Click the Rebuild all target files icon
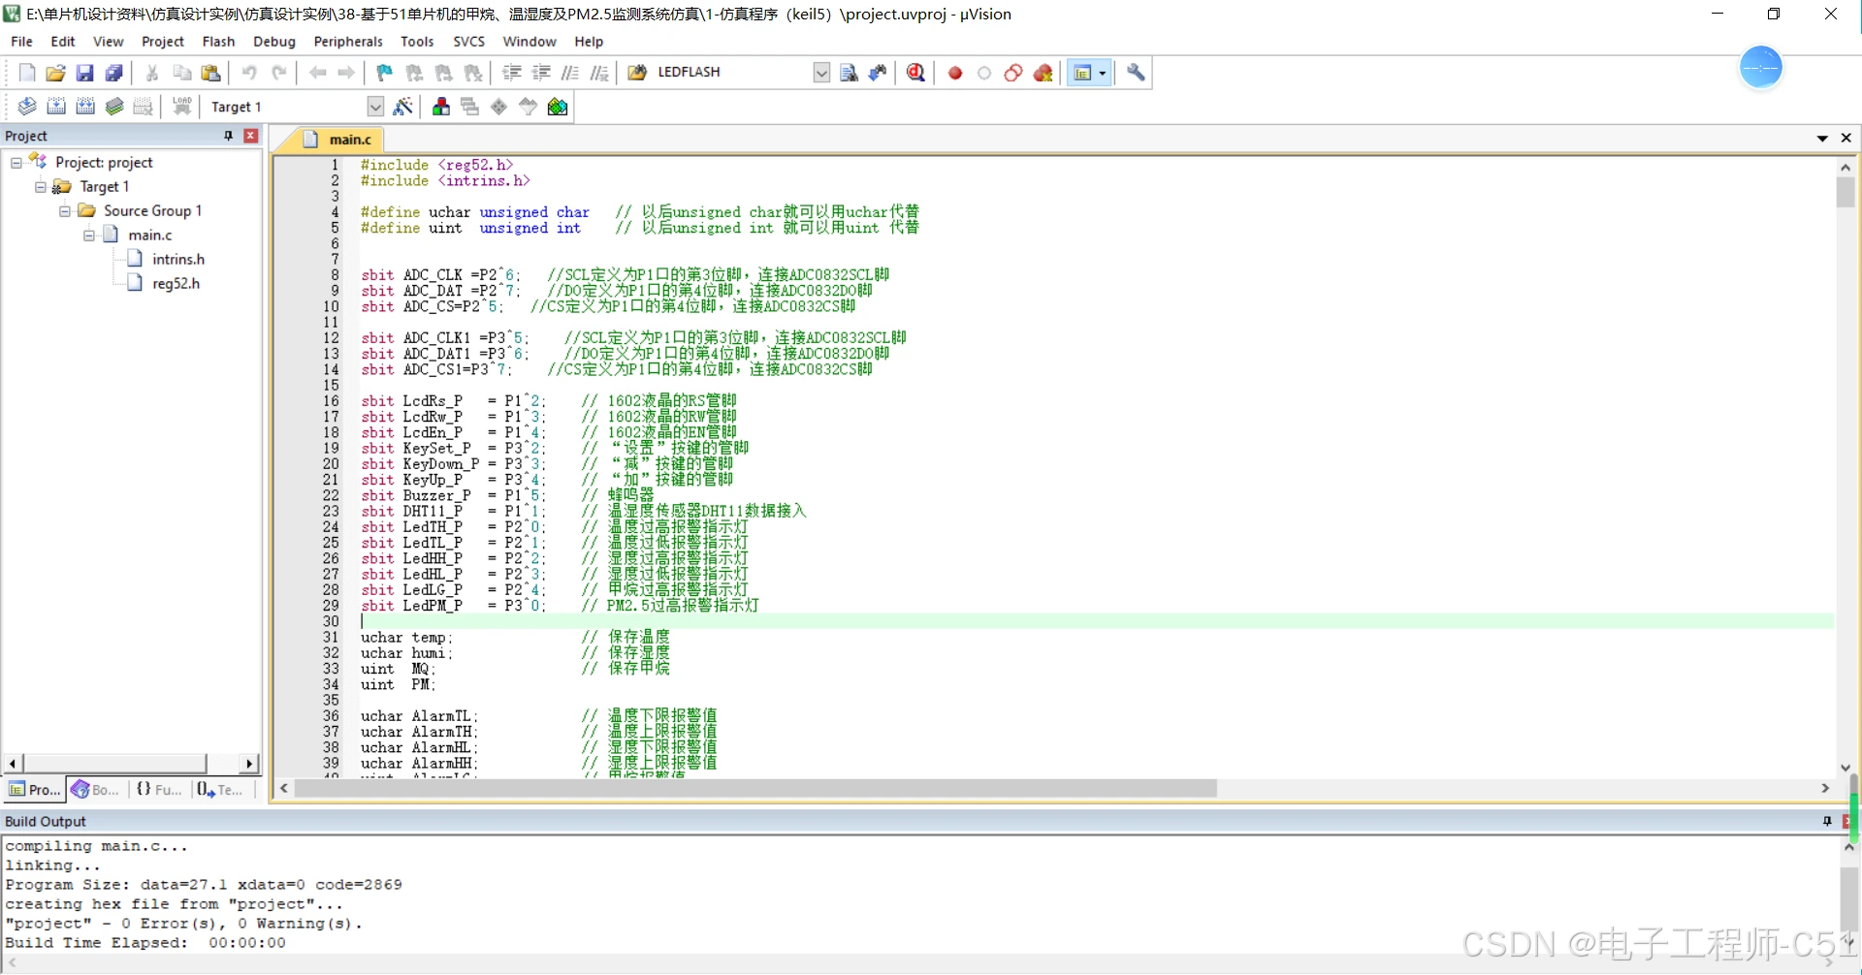The width and height of the screenshot is (1862, 975). (x=85, y=107)
